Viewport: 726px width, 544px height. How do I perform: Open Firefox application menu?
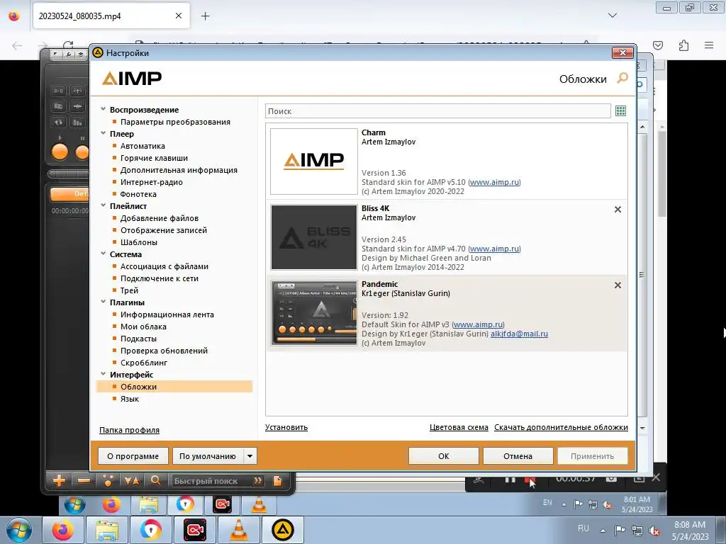pos(709,45)
